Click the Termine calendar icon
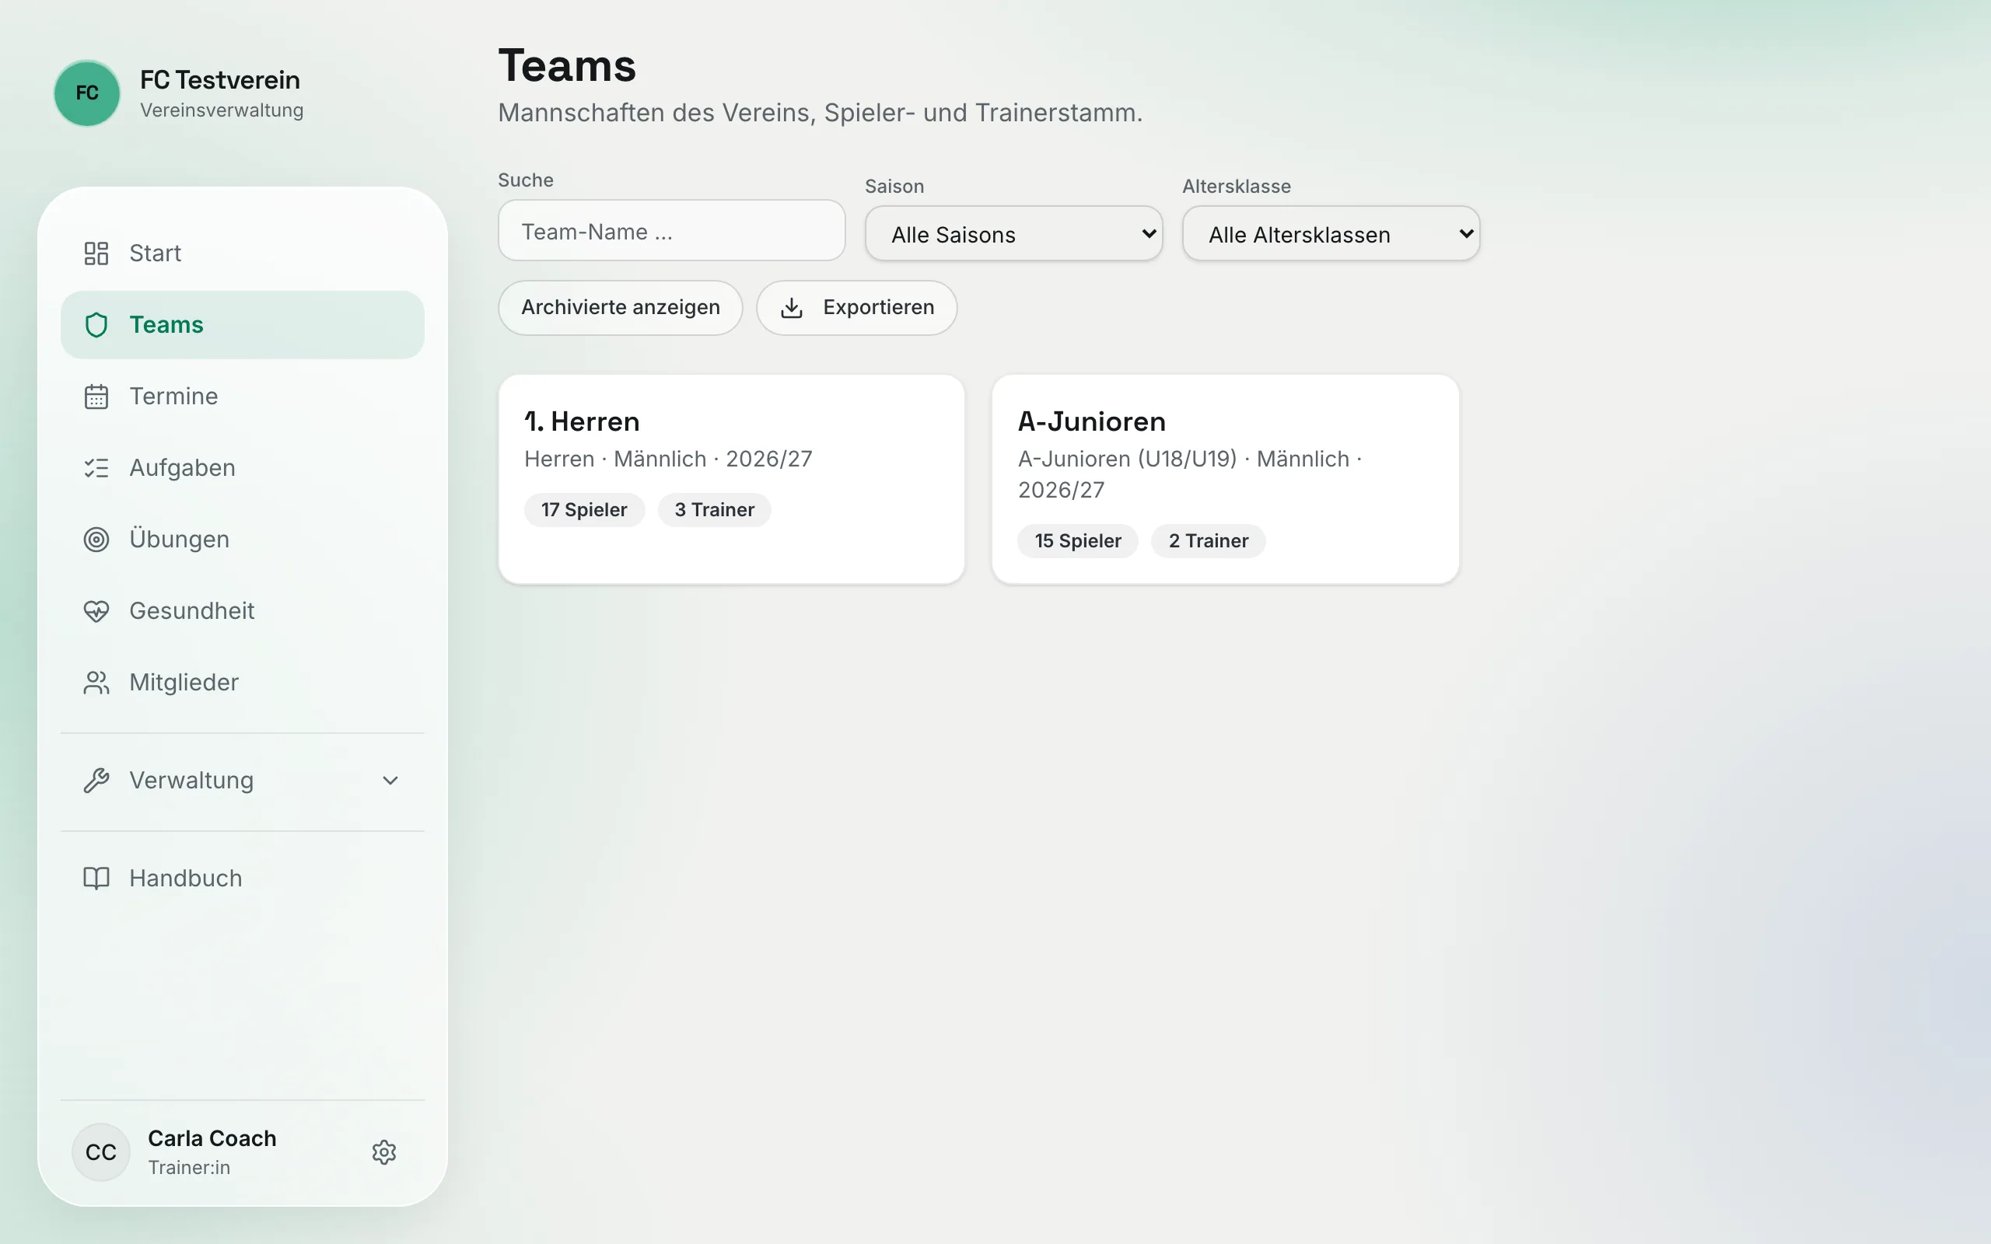The image size is (1991, 1244). tap(96, 397)
